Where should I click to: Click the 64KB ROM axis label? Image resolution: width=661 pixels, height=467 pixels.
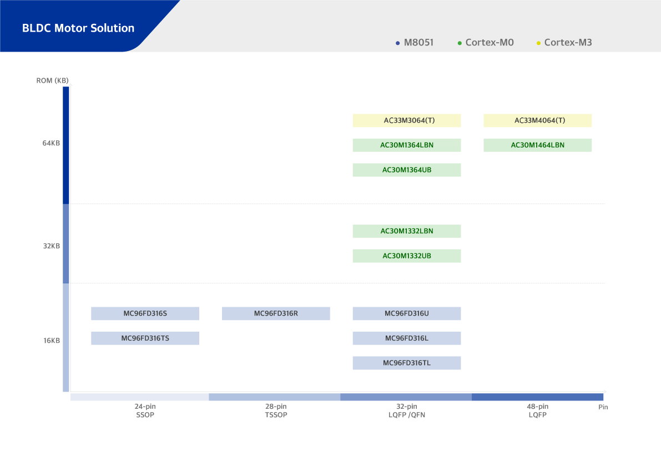click(52, 144)
